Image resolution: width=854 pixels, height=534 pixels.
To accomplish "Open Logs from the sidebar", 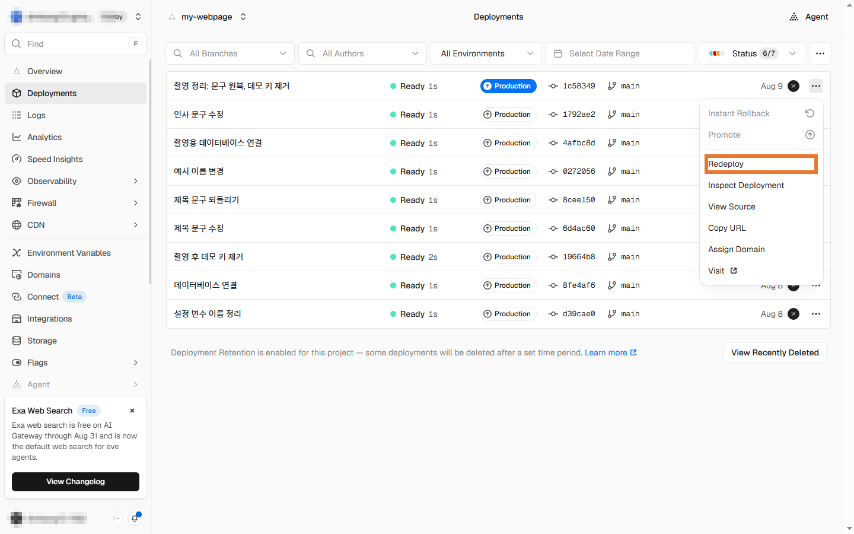I will 75,115.
